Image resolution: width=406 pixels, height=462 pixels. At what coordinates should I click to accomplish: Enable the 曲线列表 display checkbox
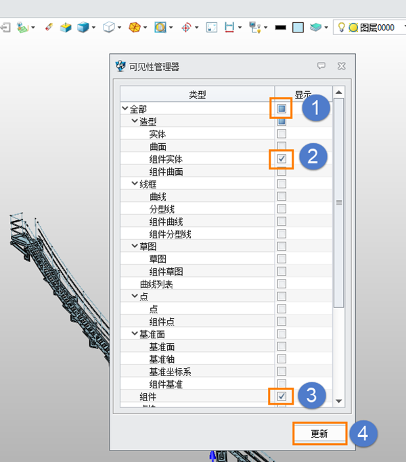281,284
